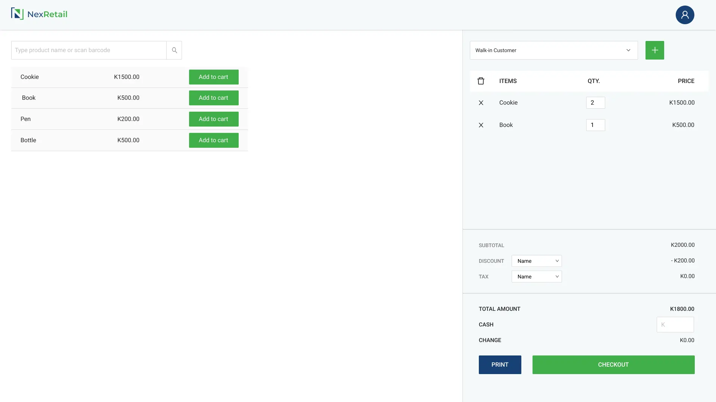Open the Discount name dropdown

pos(537,261)
